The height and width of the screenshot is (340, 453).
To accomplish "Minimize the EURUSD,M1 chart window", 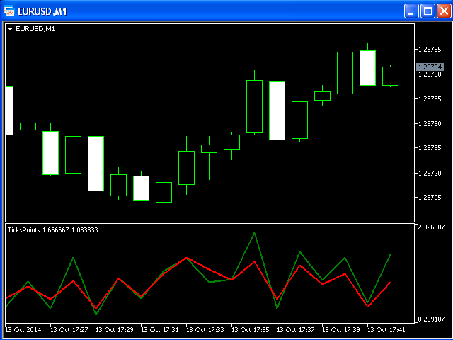I will click(x=411, y=11).
